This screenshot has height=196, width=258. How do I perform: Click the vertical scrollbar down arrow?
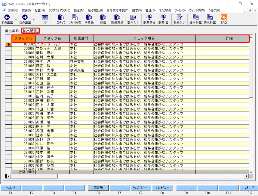pos(251,172)
